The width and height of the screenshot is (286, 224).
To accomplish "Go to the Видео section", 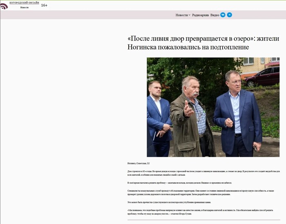I will (x=214, y=15).
